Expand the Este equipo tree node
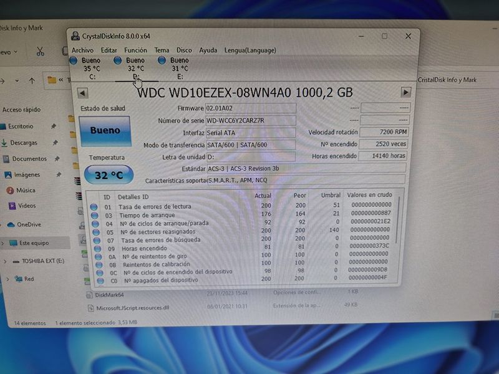Image resolution: width=499 pixels, height=374 pixels. click(x=3, y=243)
